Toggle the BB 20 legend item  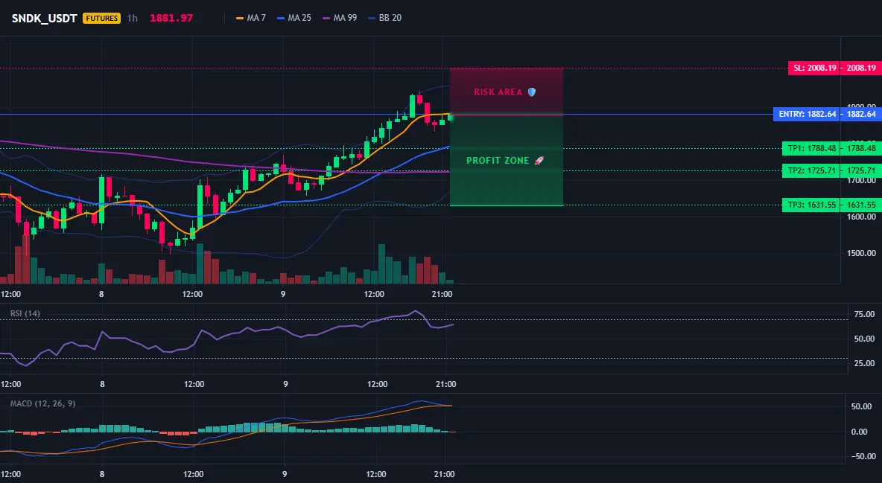385,18
